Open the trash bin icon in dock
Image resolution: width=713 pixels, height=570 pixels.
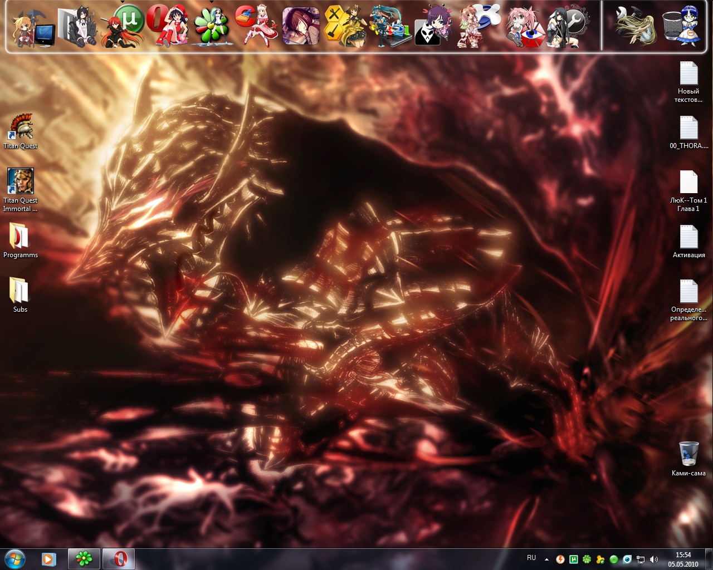(x=681, y=26)
